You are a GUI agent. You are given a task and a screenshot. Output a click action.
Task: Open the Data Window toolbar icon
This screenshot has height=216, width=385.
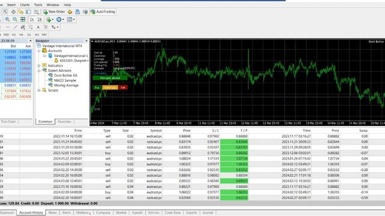pyautogui.click(x=13, y=11)
